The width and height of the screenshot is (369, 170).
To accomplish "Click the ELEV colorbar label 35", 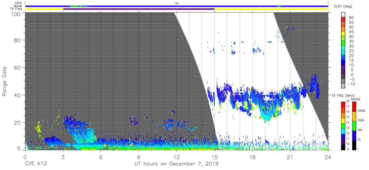I will click(x=351, y=41).
